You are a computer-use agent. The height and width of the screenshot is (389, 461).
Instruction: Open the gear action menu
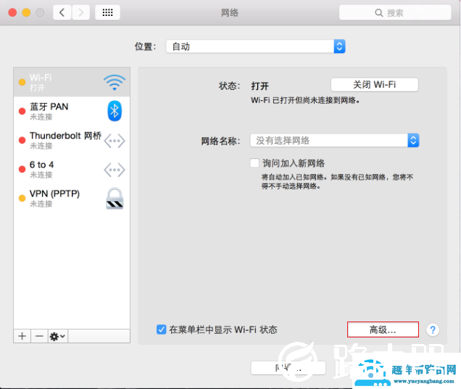tap(58, 336)
